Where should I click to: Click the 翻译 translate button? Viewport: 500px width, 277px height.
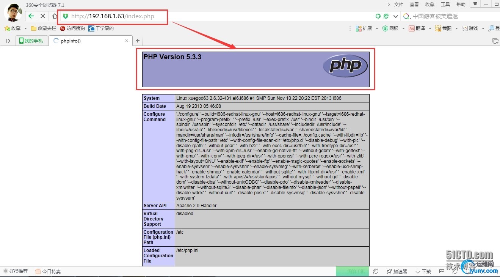pos(417,28)
